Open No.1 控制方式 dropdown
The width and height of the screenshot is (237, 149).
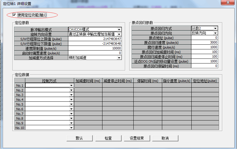pos(71,86)
